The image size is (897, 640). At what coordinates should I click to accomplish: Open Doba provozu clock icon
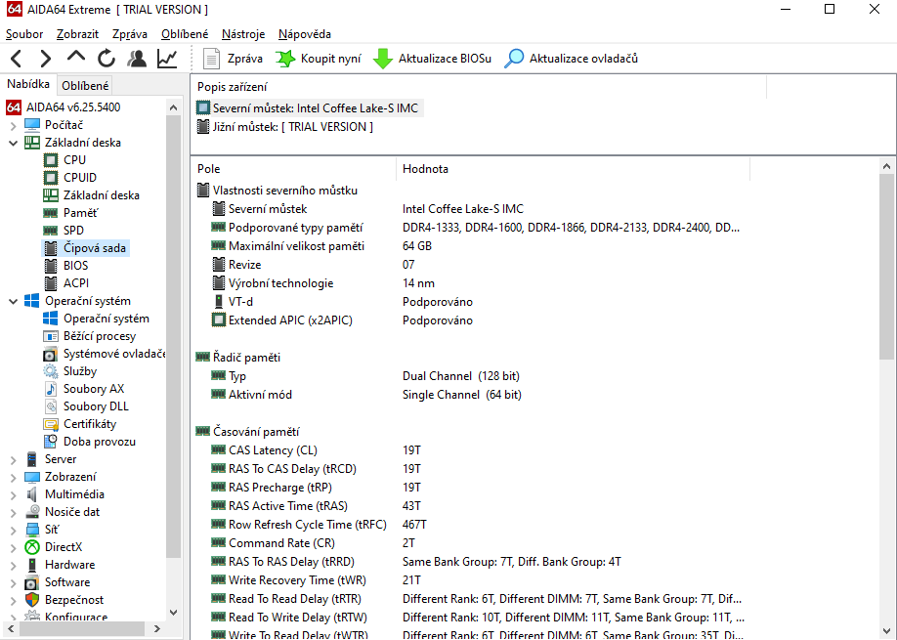[51, 442]
